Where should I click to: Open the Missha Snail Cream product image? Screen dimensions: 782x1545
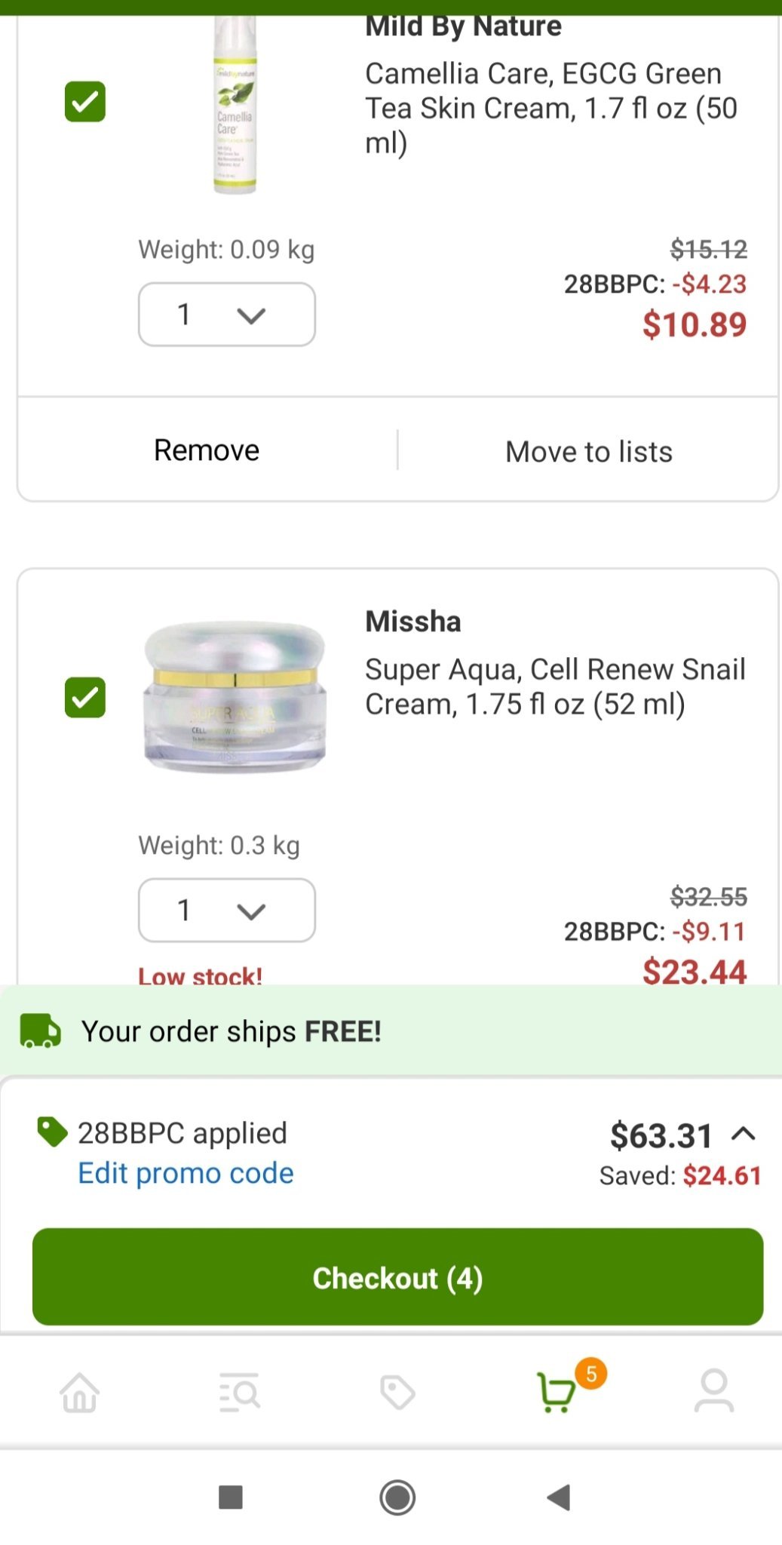click(235, 696)
